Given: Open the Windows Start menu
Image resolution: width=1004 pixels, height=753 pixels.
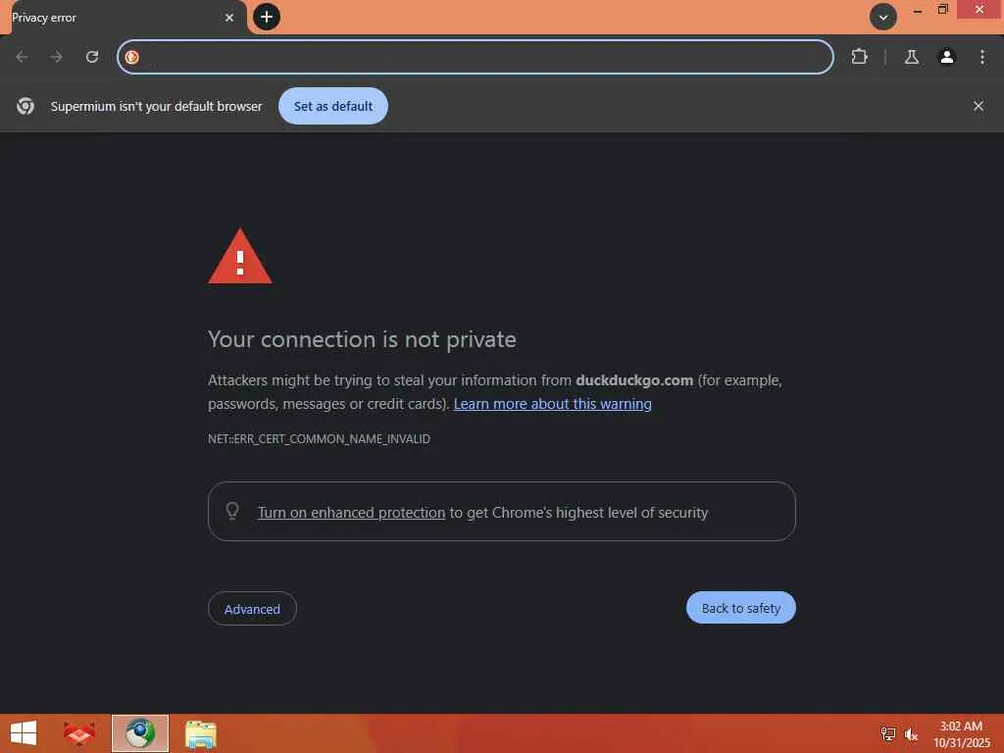Looking at the screenshot, I should click(24, 733).
